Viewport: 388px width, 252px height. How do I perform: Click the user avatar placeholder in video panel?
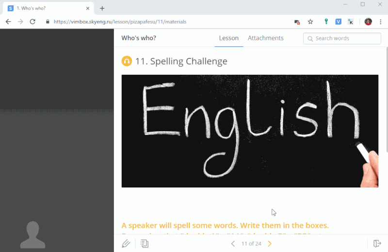point(32,235)
